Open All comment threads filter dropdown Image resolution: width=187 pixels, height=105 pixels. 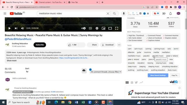click(106, 72)
